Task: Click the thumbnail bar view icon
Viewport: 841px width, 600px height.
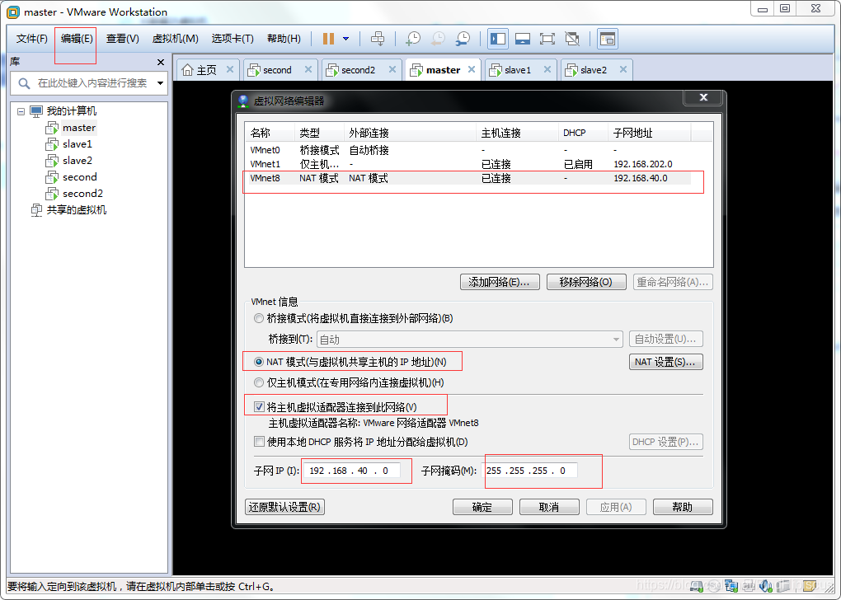Action: (523, 39)
